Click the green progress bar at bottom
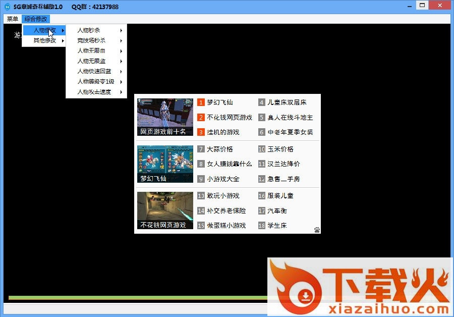The image size is (454, 317). (136, 298)
